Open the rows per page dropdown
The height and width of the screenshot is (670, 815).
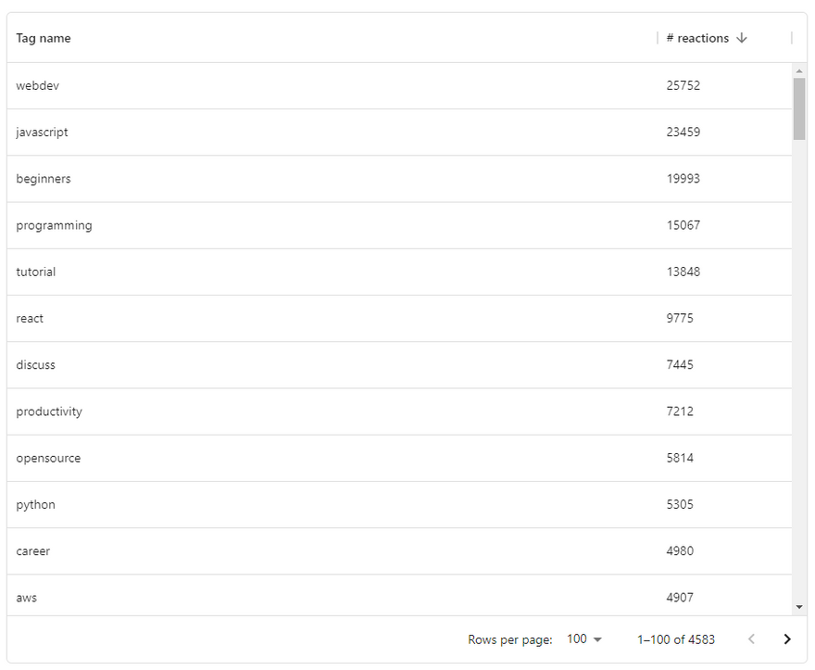pyautogui.click(x=584, y=639)
